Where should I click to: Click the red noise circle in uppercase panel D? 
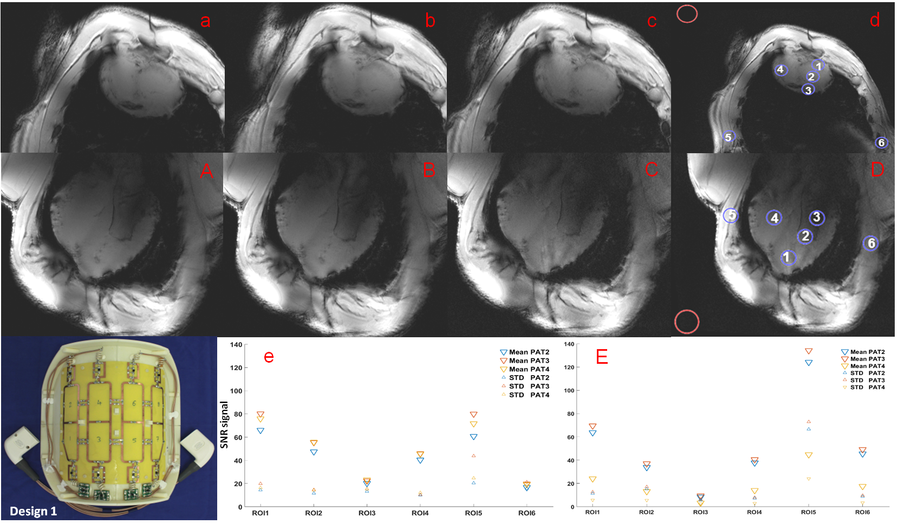click(687, 322)
